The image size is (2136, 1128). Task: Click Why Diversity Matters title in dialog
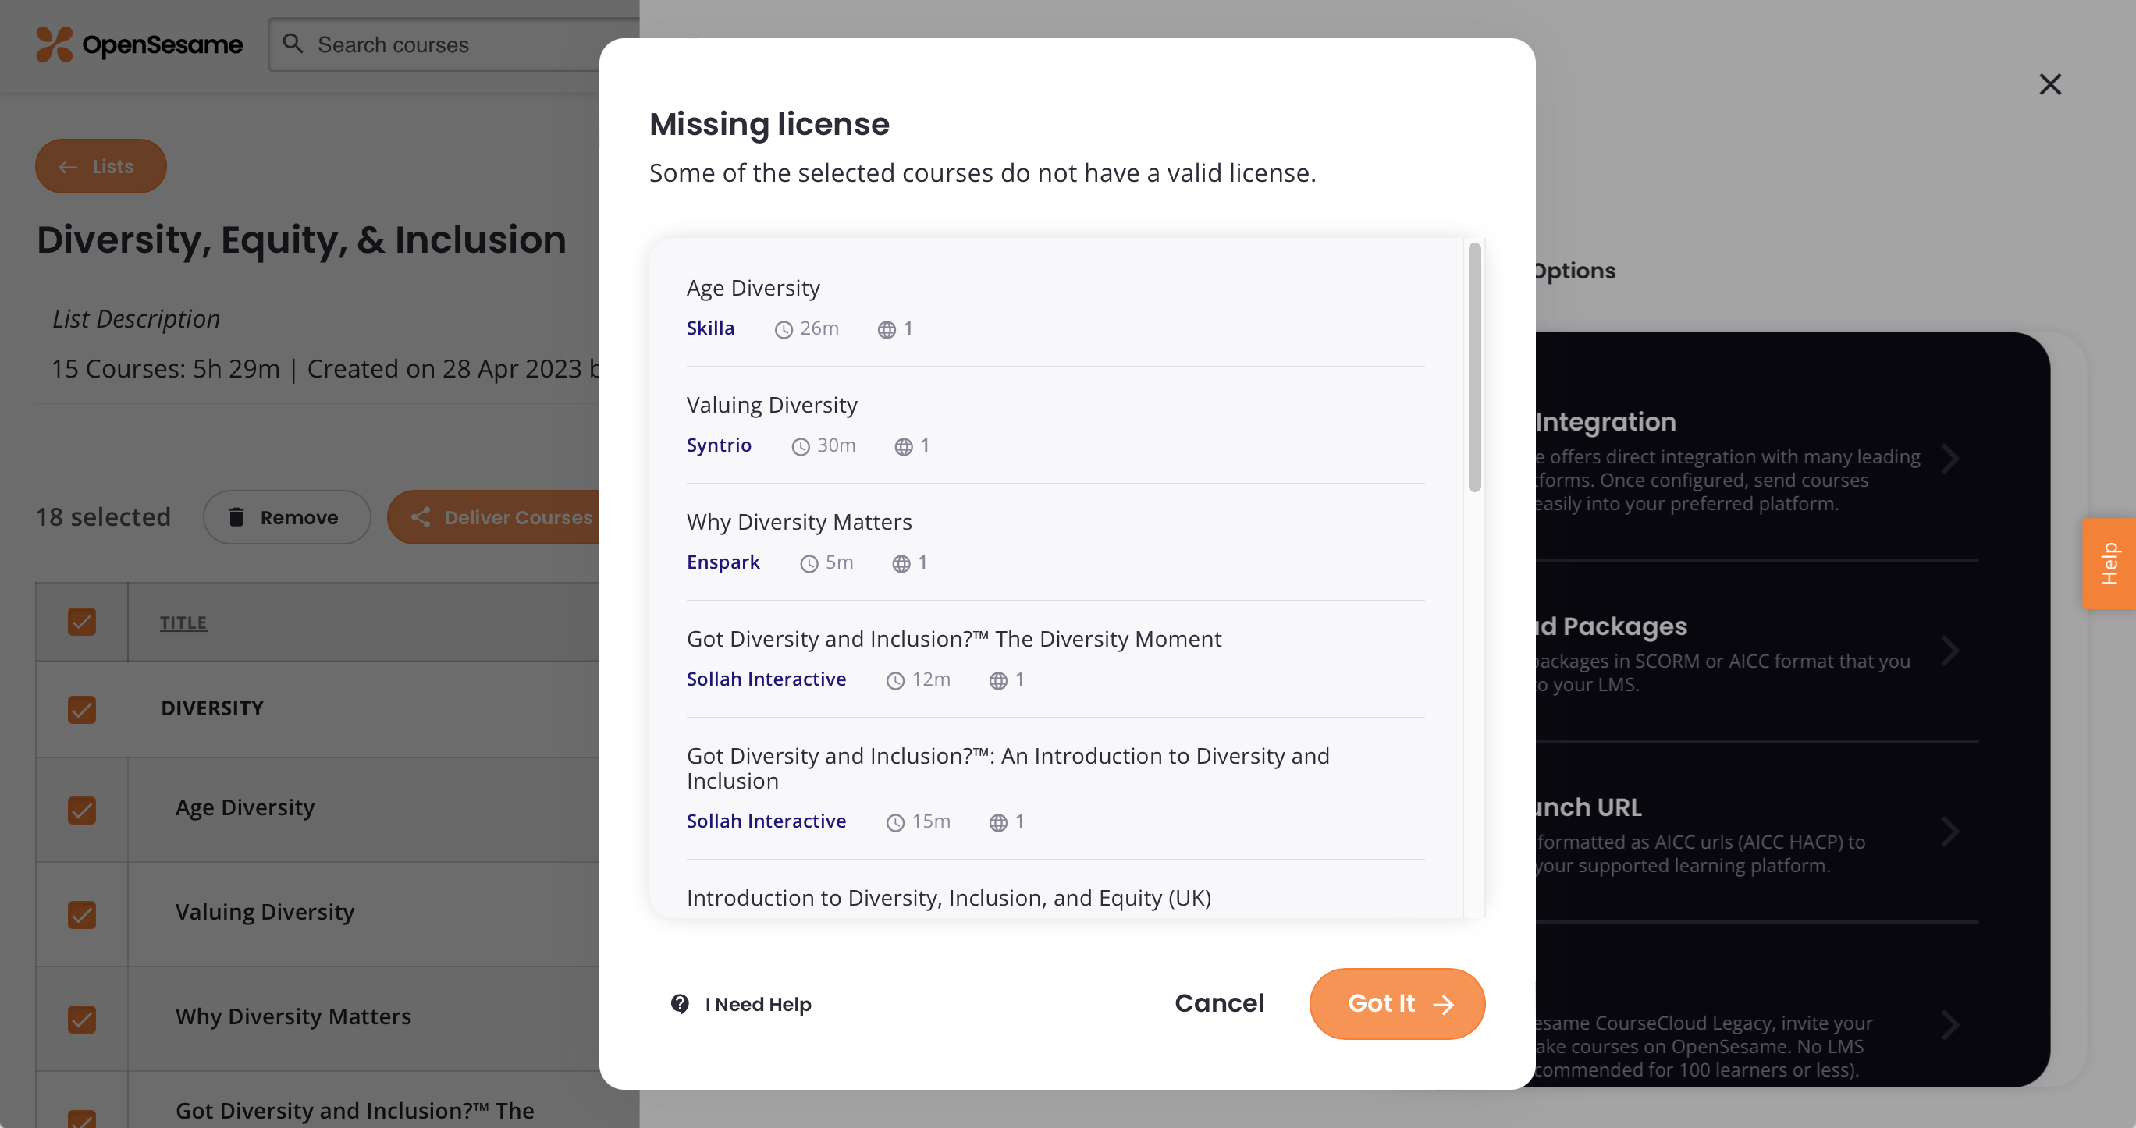click(799, 521)
